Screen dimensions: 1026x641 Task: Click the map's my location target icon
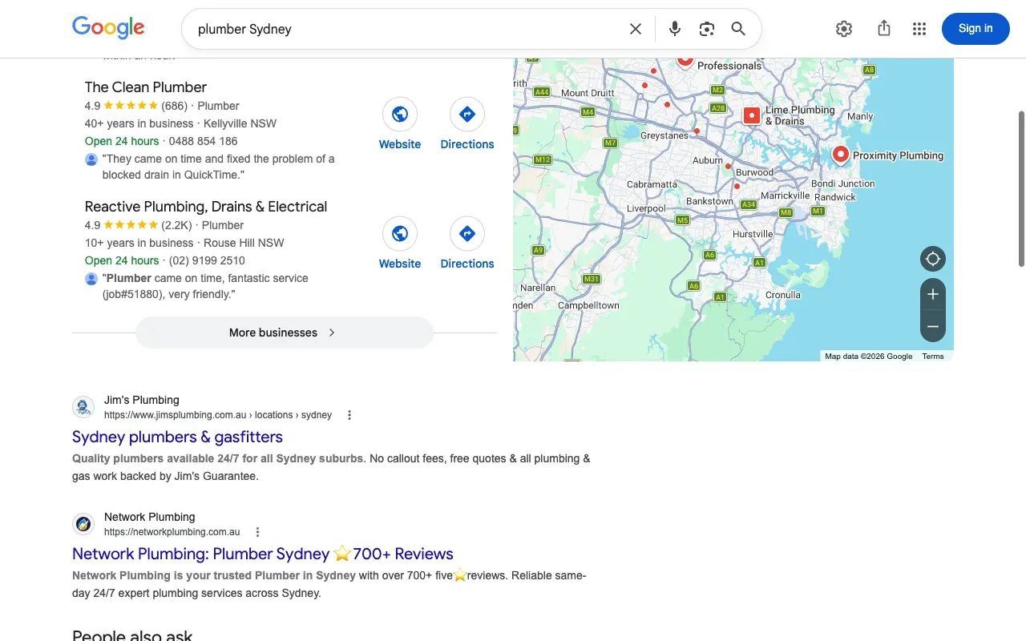click(933, 259)
